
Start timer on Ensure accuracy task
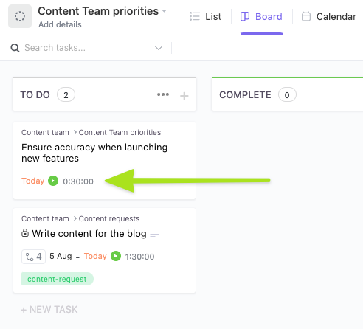click(53, 181)
